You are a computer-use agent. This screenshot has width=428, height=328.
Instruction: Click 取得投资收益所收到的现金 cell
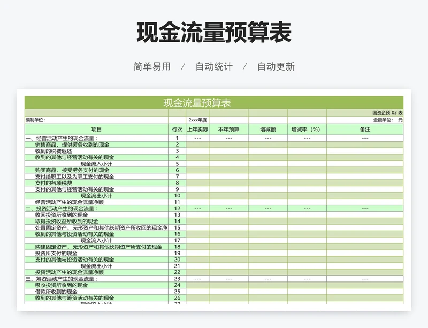click(96, 221)
